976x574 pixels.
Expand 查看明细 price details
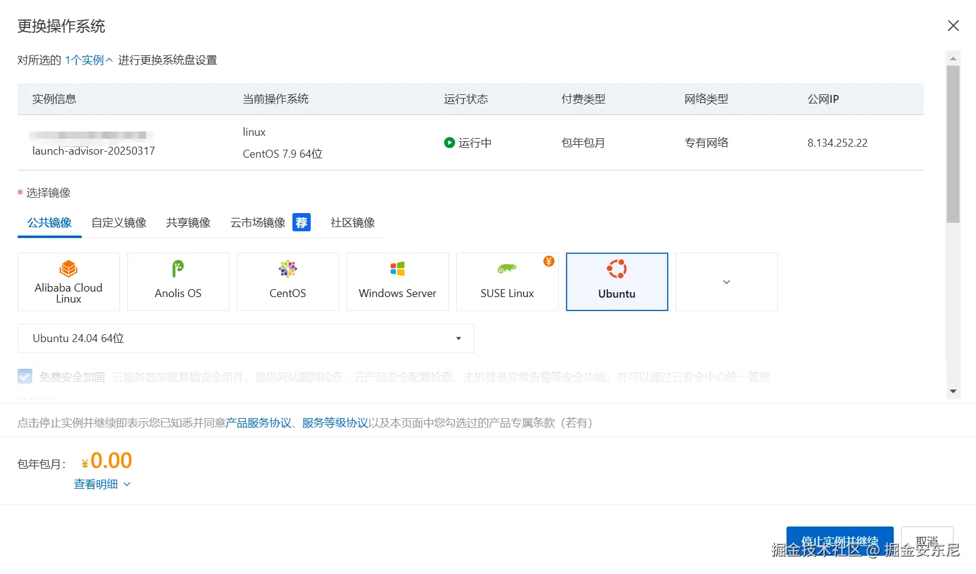click(x=102, y=484)
